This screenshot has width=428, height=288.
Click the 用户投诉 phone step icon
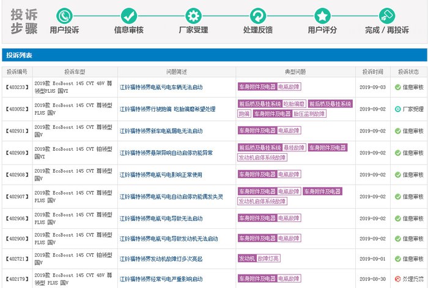point(64,16)
